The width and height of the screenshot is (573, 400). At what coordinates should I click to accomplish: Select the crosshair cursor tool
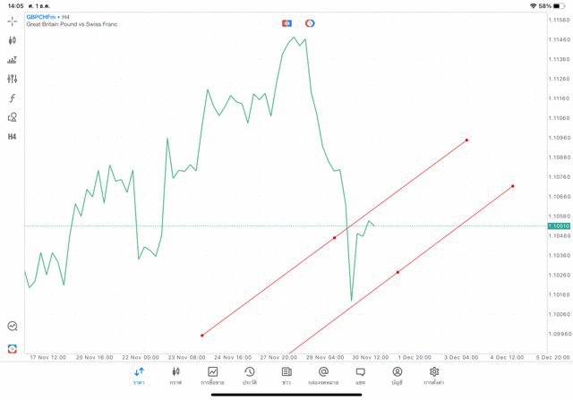[x=13, y=21]
